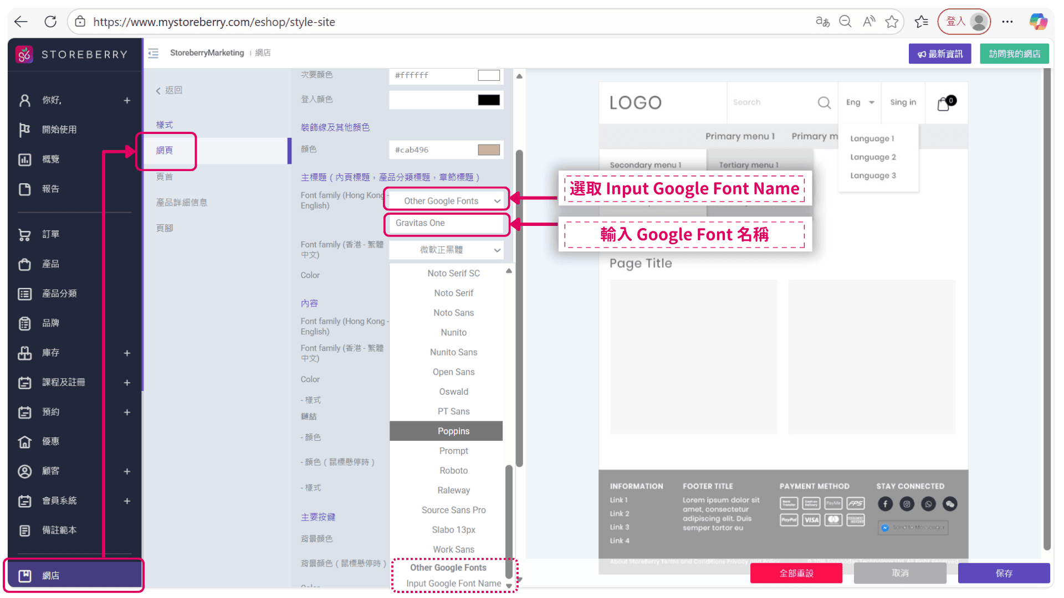Expand the 會員系統 sidebar plus

point(127,501)
